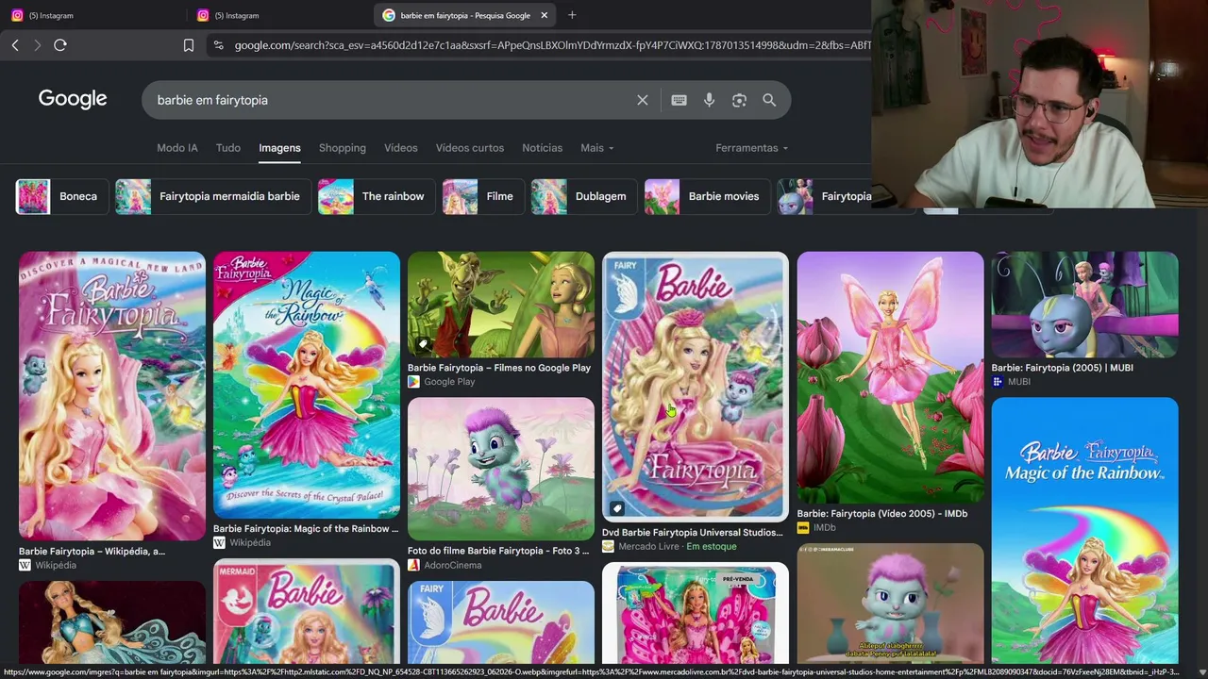Open 'Barbie: Fairytopia (Vídeo 2005) - IMDb' link
Screen dimensions: 1208x679
(x=882, y=514)
